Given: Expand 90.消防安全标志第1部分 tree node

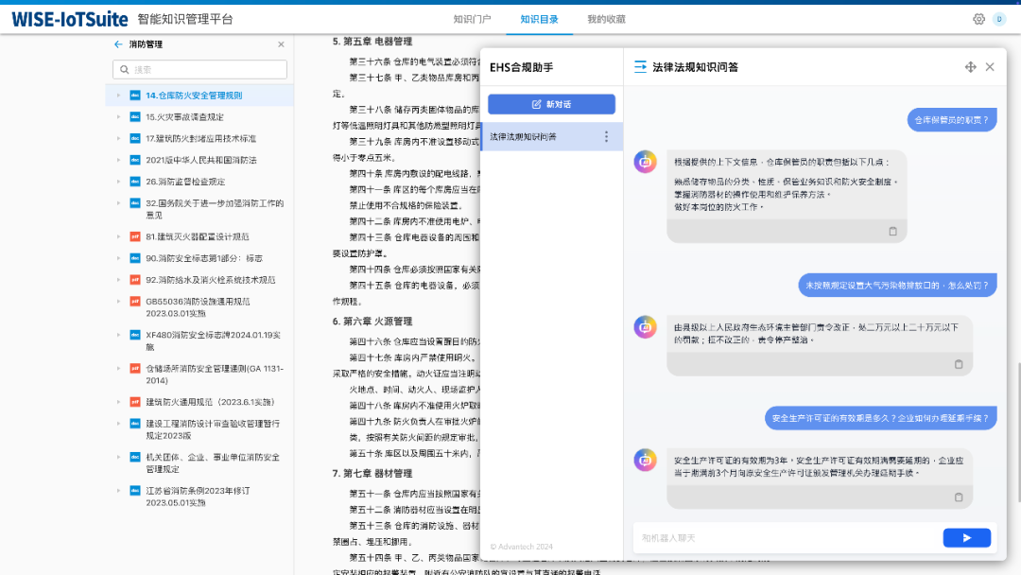Looking at the screenshot, I should point(118,258).
